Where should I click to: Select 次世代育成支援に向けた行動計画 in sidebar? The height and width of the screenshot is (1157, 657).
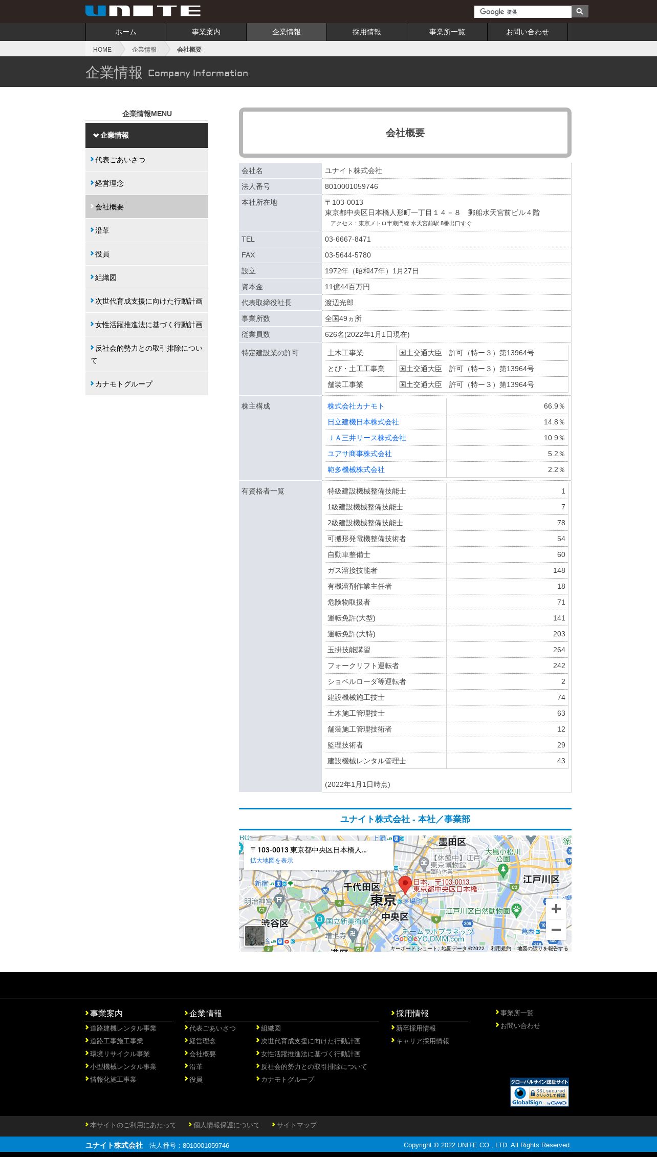[147, 301]
